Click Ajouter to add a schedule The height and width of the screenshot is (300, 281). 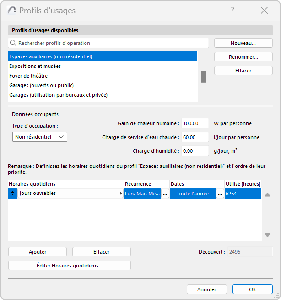click(38, 252)
